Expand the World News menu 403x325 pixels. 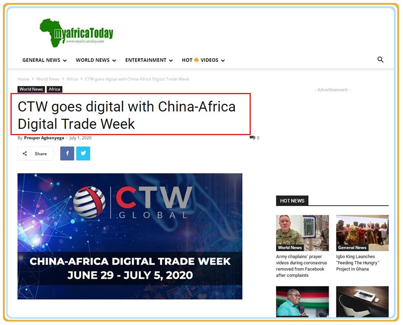pos(96,60)
